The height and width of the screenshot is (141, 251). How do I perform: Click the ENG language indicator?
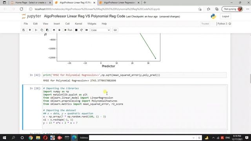tap(227, 137)
